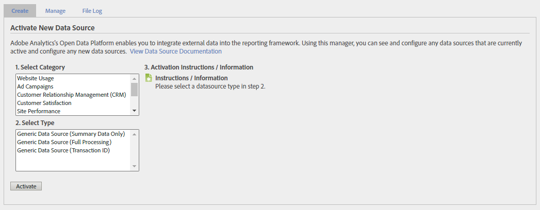540x210 pixels.
Task: Click the category list scrollbar thumb
Action: click(134, 90)
